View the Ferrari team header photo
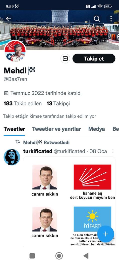The image size is (119, 265). (59, 30)
